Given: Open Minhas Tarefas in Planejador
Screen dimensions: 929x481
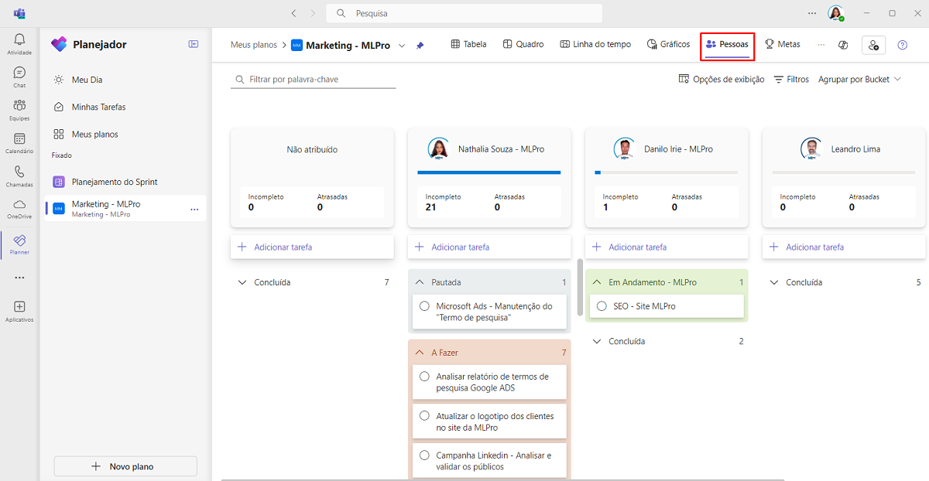Looking at the screenshot, I should (x=124, y=107).
